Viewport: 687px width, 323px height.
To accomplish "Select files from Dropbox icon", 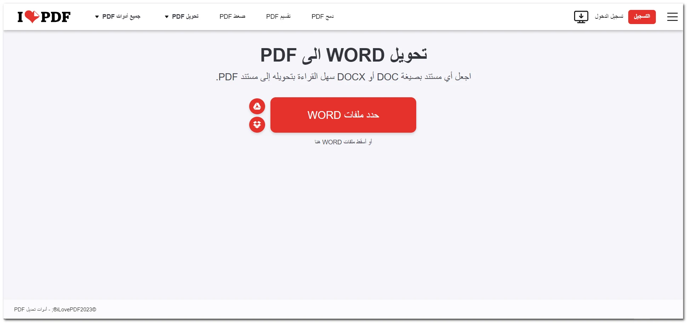I will 257,125.
